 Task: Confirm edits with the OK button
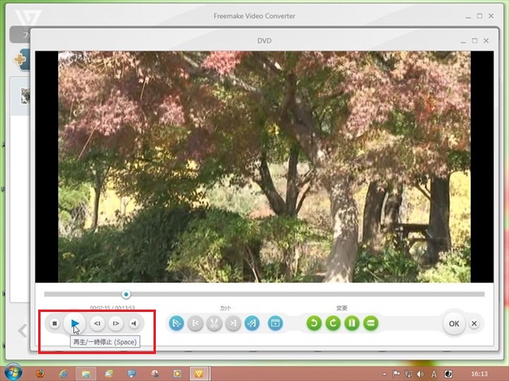[x=453, y=323]
